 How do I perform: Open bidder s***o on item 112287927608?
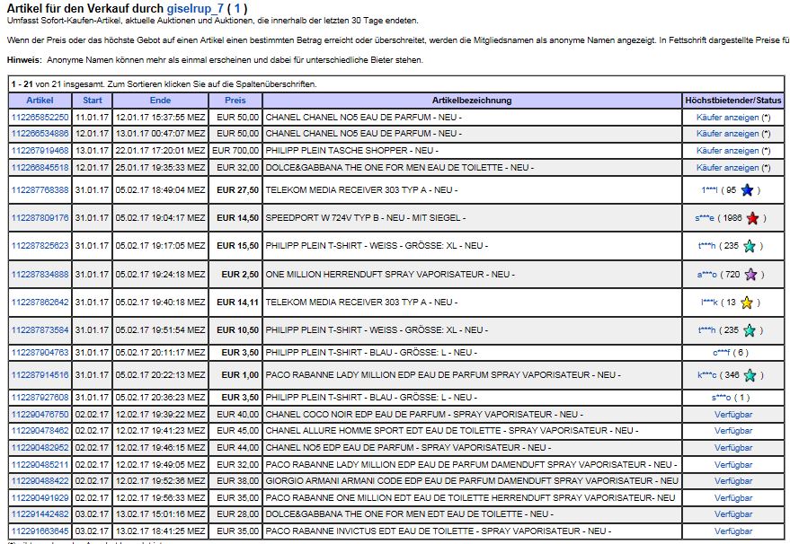(721, 397)
